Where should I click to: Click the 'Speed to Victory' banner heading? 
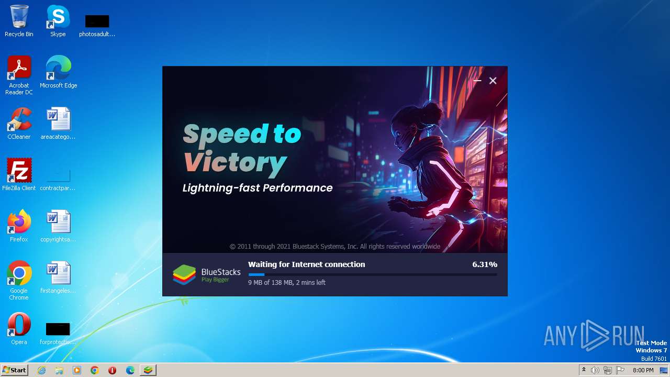coord(242,148)
